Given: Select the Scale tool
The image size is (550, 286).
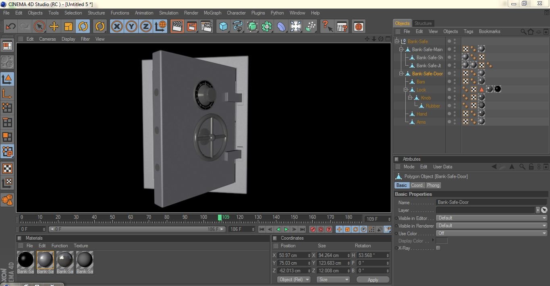Looking at the screenshot, I should coord(68,26).
